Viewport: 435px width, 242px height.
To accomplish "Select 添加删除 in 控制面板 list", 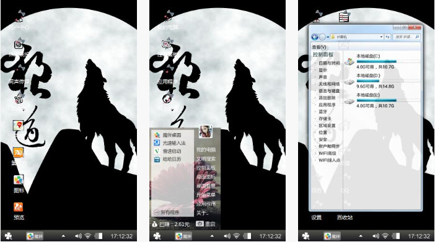I will tap(327, 98).
